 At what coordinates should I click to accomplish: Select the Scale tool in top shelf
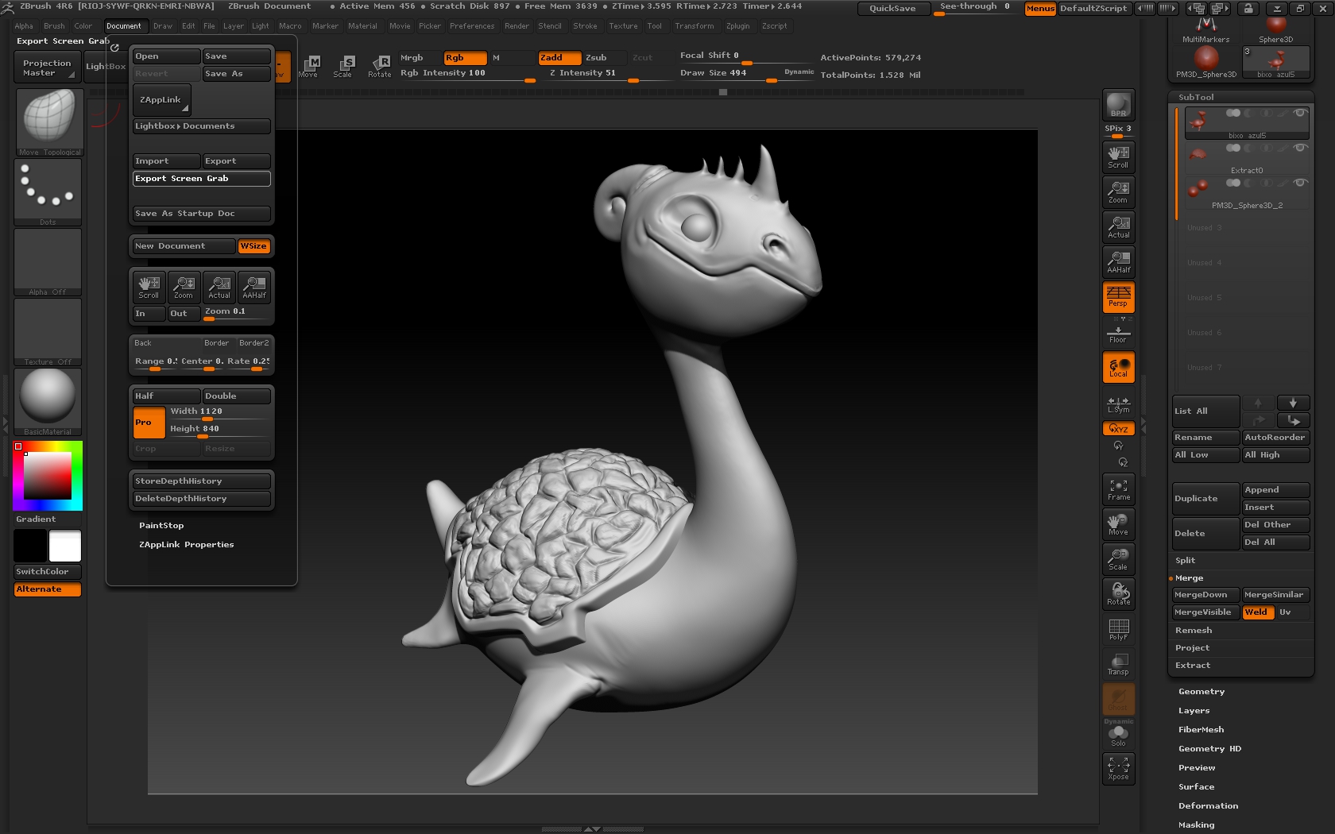coord(343,66)
